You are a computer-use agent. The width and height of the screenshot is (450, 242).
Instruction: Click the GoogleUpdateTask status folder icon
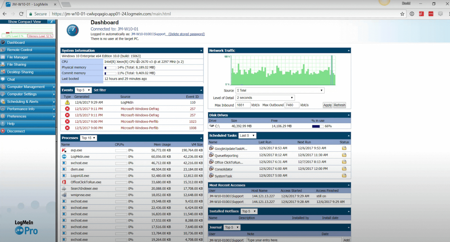(x=344, y=148)
